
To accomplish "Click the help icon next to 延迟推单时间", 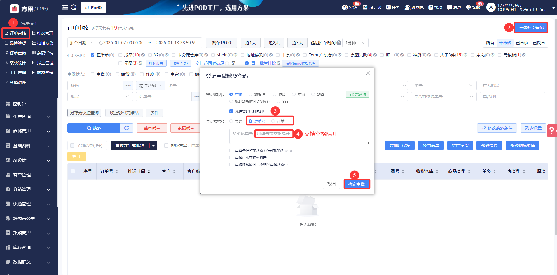I will point(339,43).
